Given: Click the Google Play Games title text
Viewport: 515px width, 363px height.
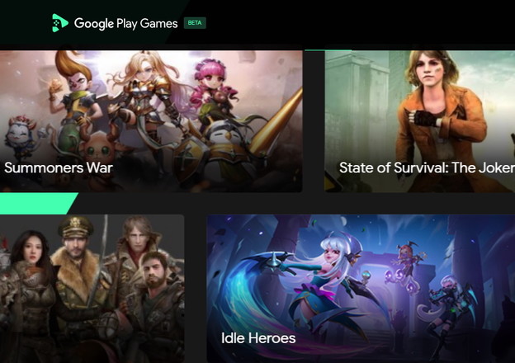Looking at the screenshot, I should 125,23.
